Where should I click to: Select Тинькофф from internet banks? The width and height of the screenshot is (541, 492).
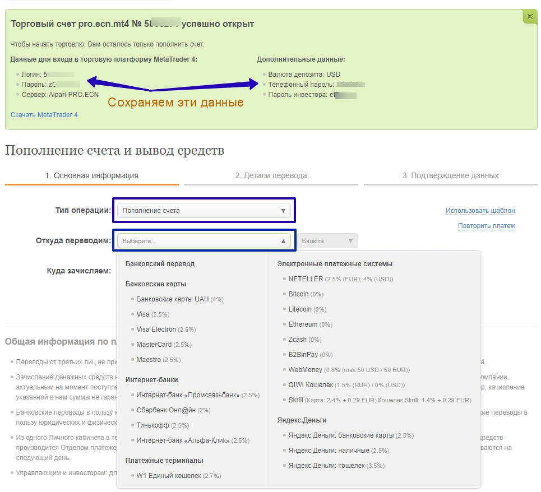click(x=153, y=426)
